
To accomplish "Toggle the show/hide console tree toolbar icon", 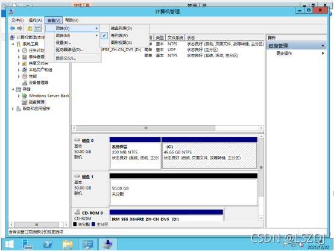I will pos(37,28).
